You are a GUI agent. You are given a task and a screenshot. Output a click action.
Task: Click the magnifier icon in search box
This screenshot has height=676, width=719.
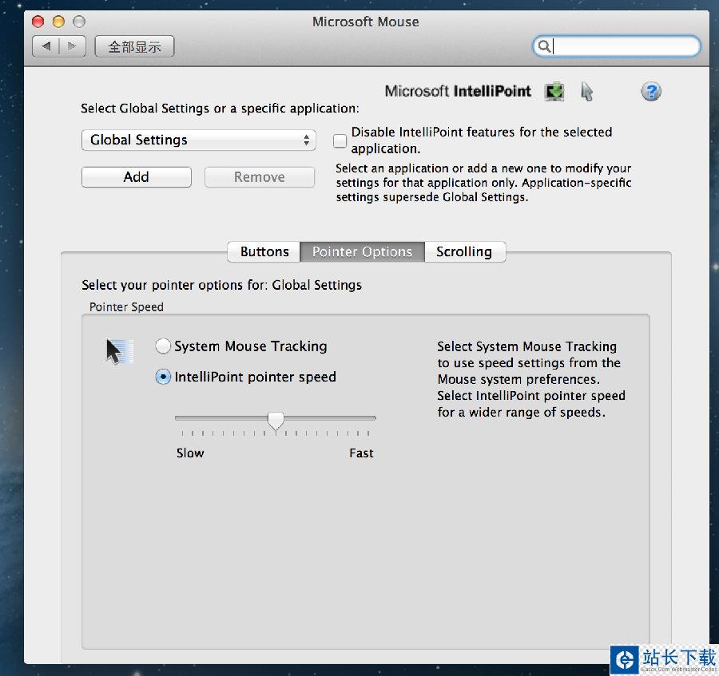pos(544,46)
